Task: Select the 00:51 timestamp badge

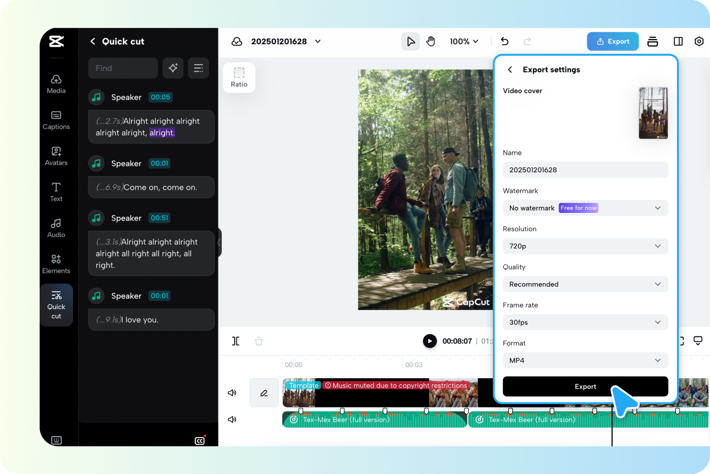Action: click(x=160, y=218)
